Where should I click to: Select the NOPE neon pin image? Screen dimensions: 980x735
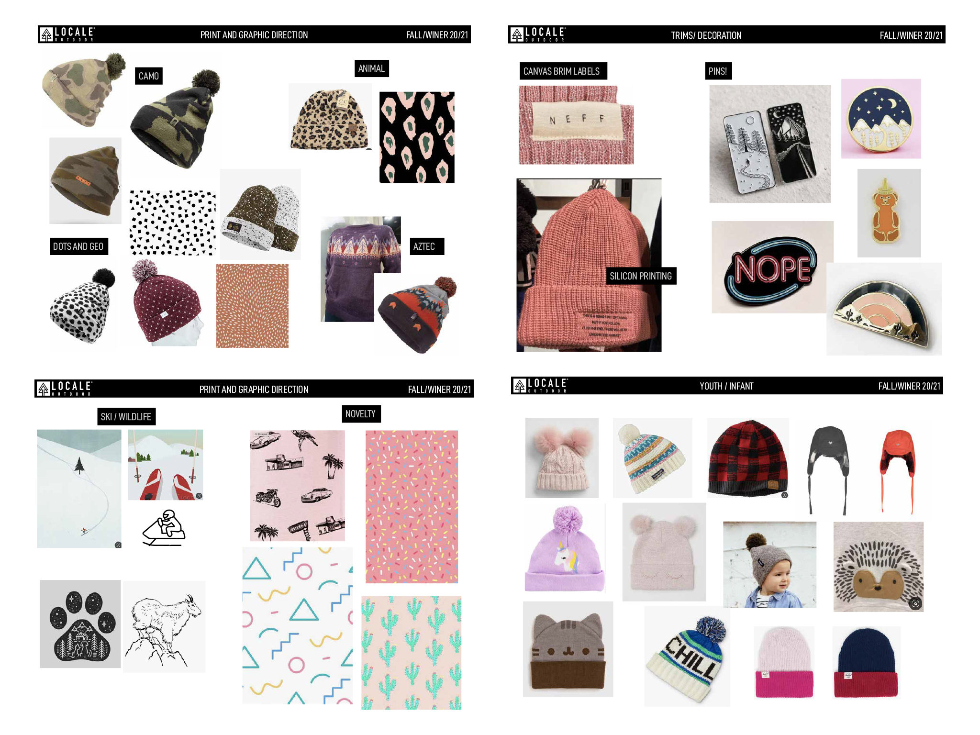pos(772,267)
